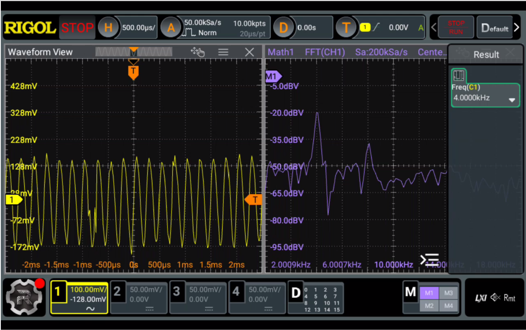Select trigger source channel 1 badge
The height and width of the screenshot is (330, 526).
click(365, 27)
